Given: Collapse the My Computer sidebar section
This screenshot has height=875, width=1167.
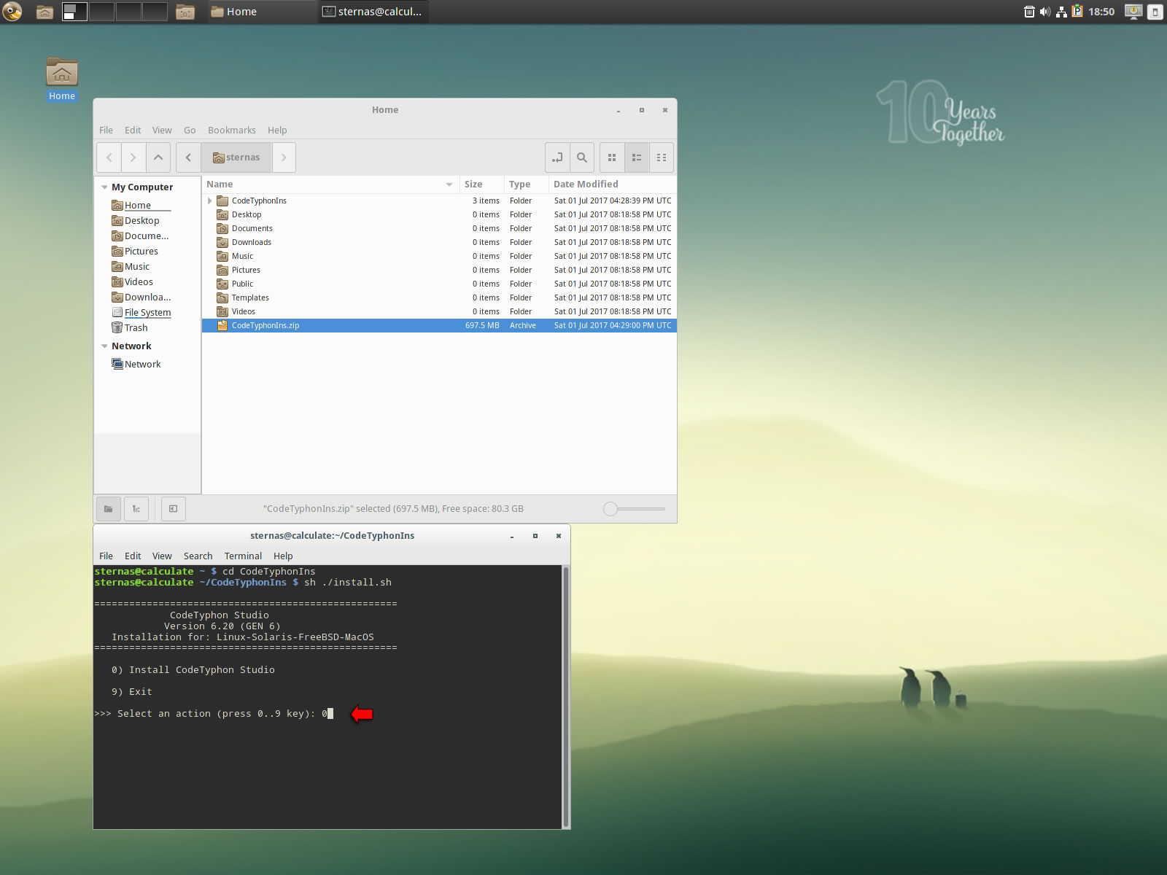Looking at the screenshot, I should [104, 187].
